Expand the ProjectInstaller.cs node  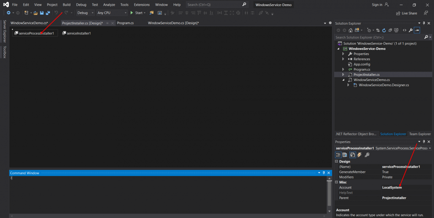coord(343,75)
